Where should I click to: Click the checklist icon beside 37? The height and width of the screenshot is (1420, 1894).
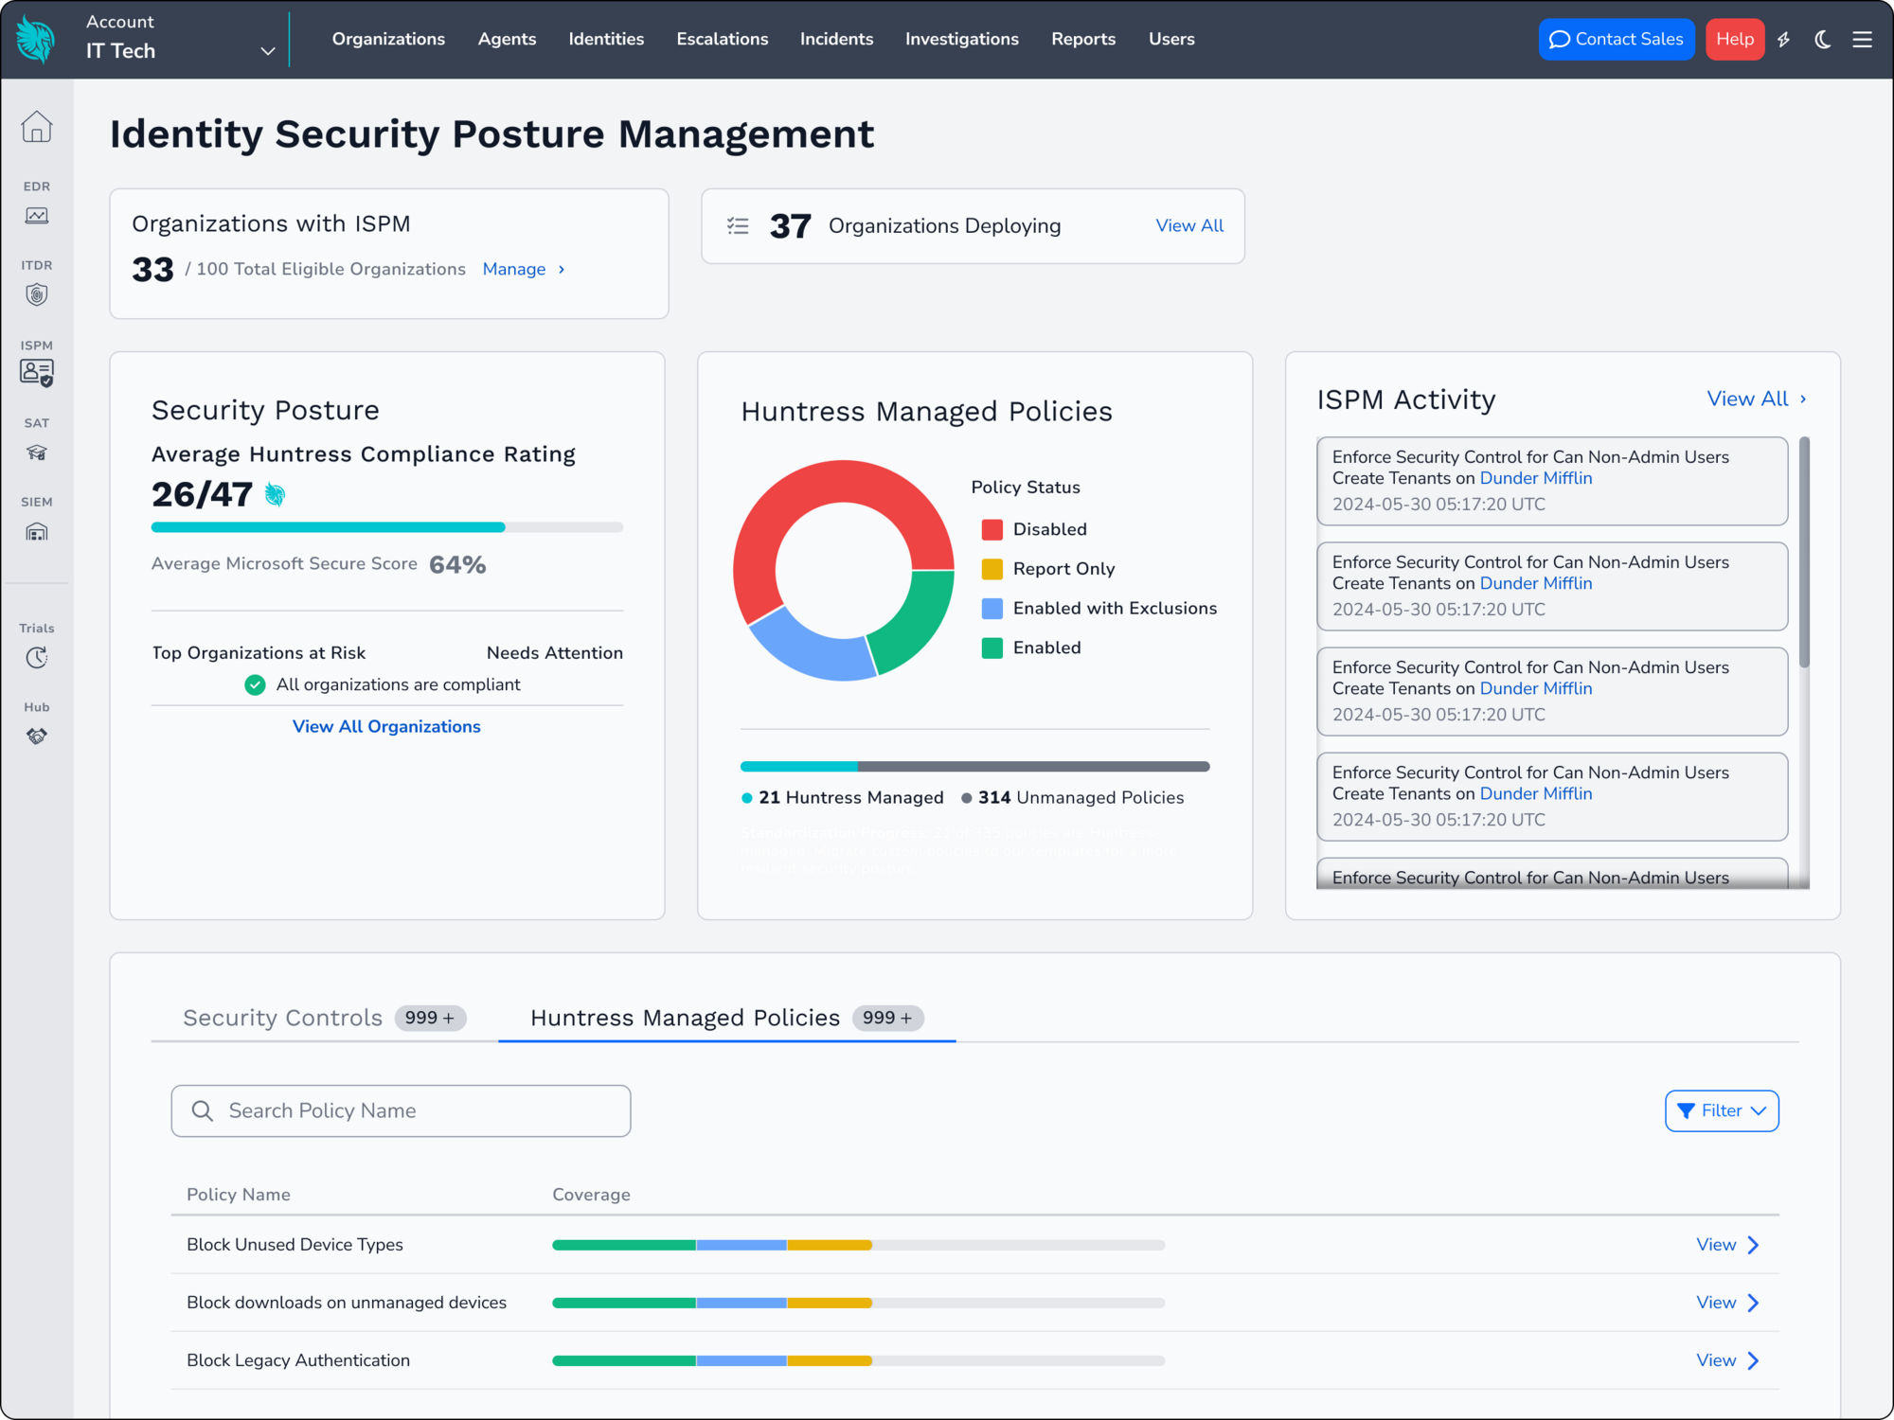point(738,226)
